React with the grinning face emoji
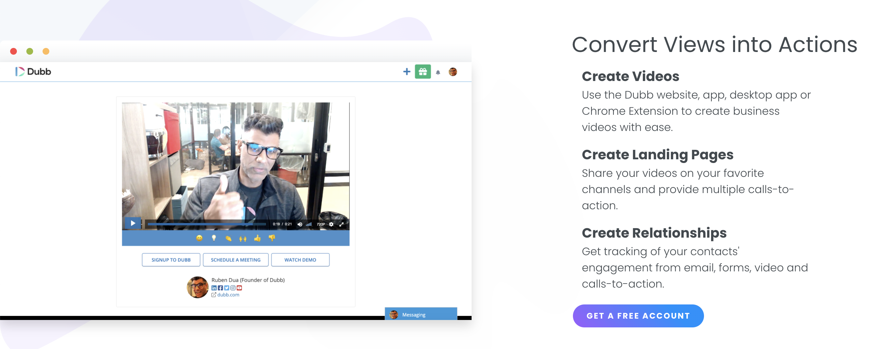The height and width of the screenshot is (349, 881). (x=199, y=238)
